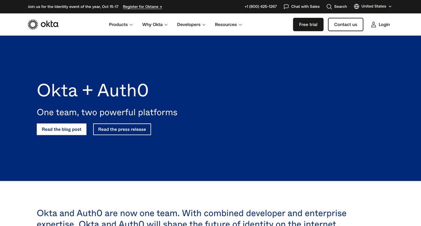This screenshot has height=226, width=421.
Task: Open the Why Okta dropdown chevron
Action: [166, 25]
